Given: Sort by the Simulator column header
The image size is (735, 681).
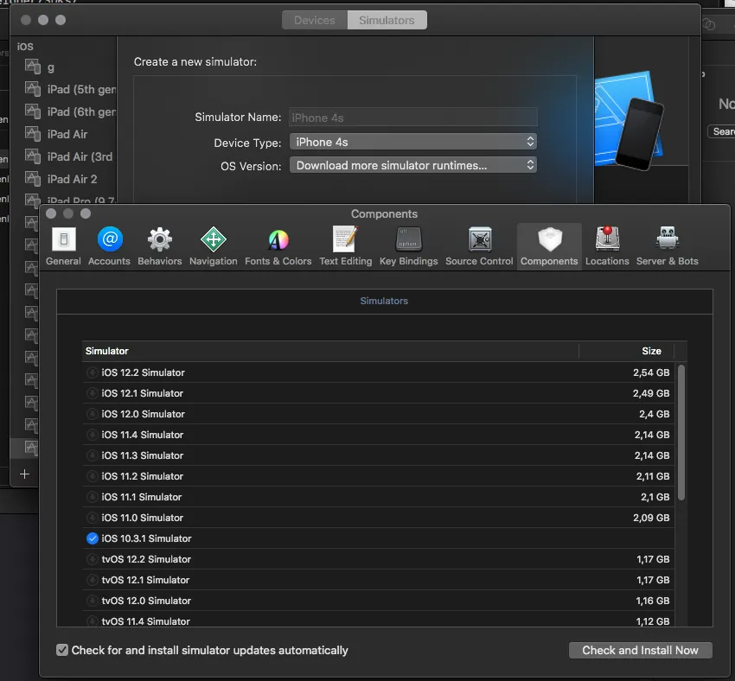Looking at the screenshot, I should tap(330, 351).
